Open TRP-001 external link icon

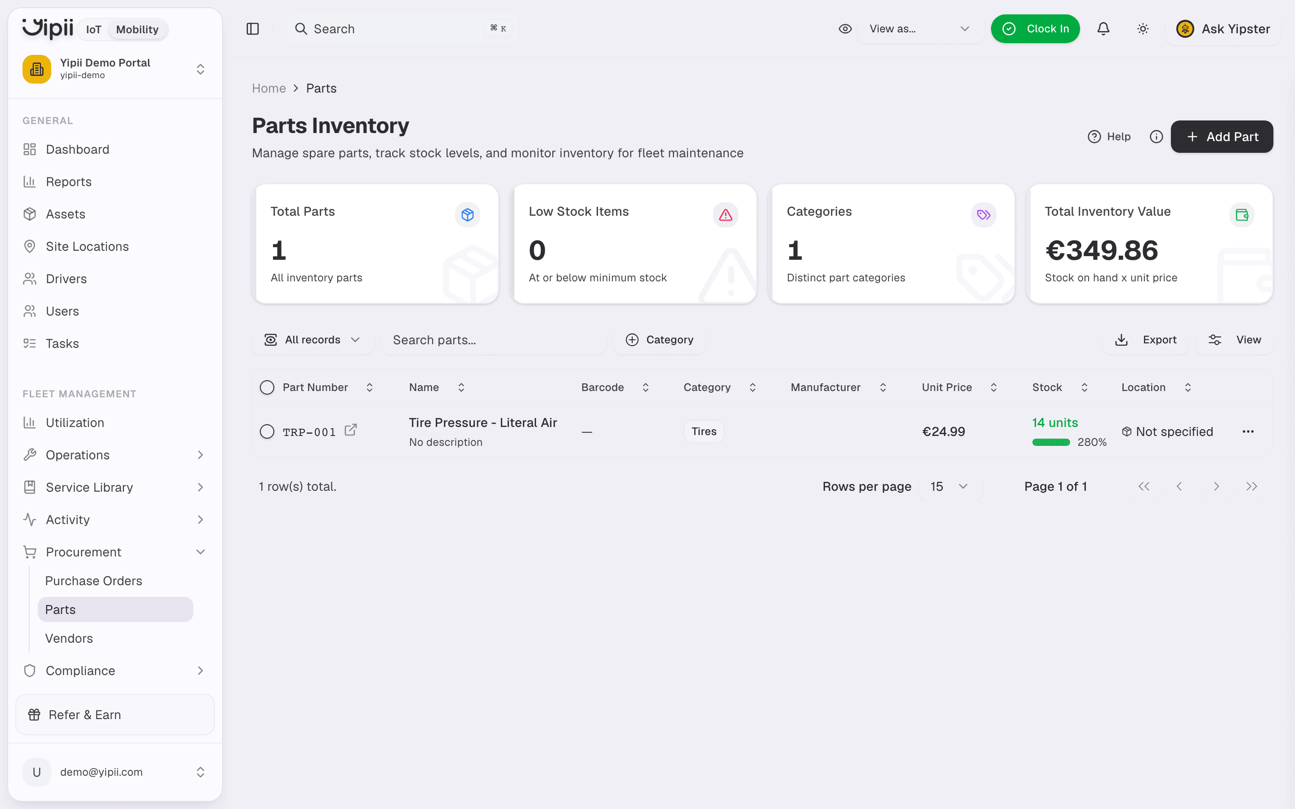[351, 430]
